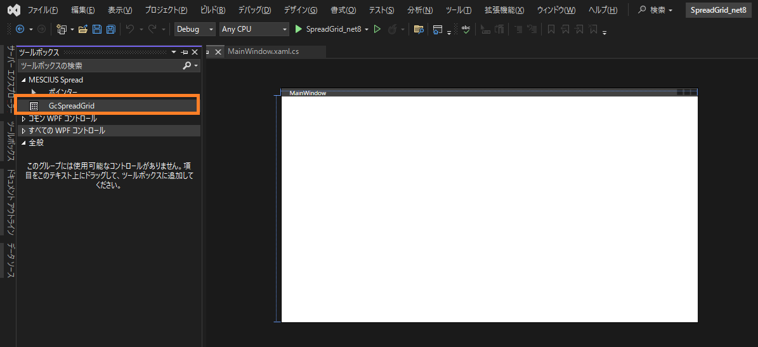Image resolution: width=758 pixels, height=347 pixels.
Task: Start debugging SpreadGrid_net8 with green play
Action: [298, 29]
